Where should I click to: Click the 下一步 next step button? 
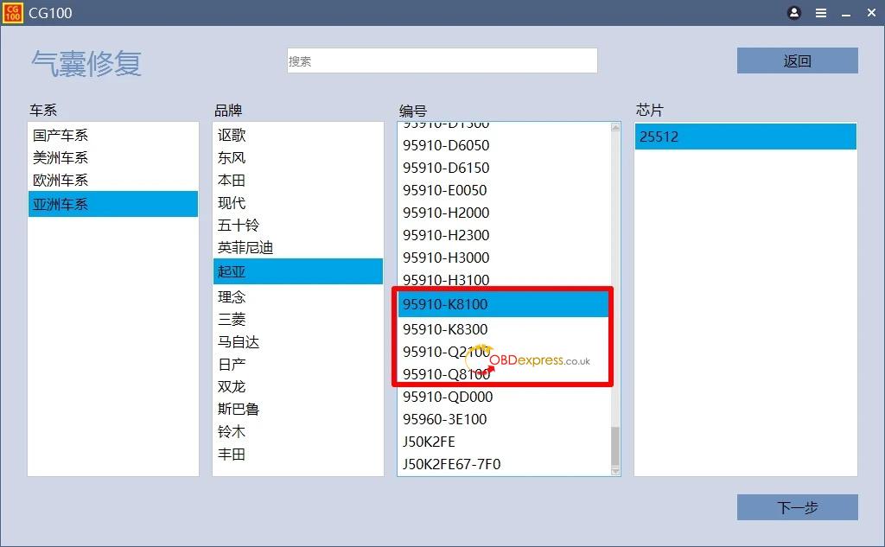tap(797, 507)
